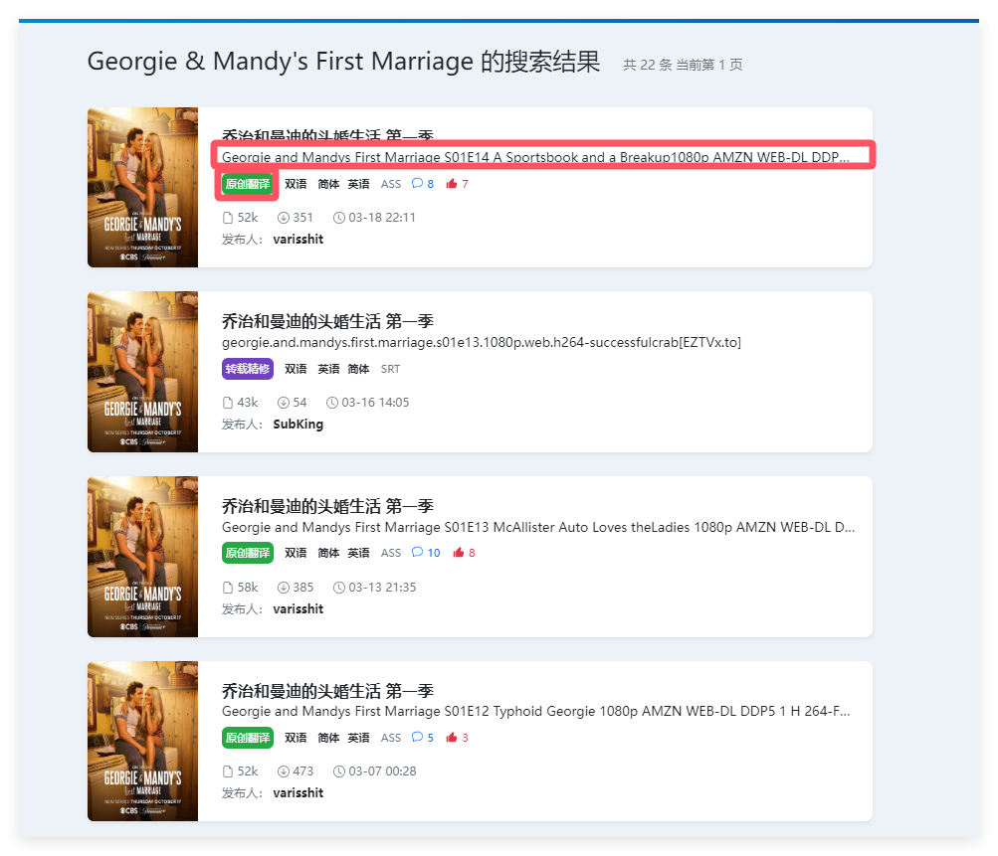This screenshot has width=998, height=856.
Task: Click the SRT format tag
Action: point(390,369)
